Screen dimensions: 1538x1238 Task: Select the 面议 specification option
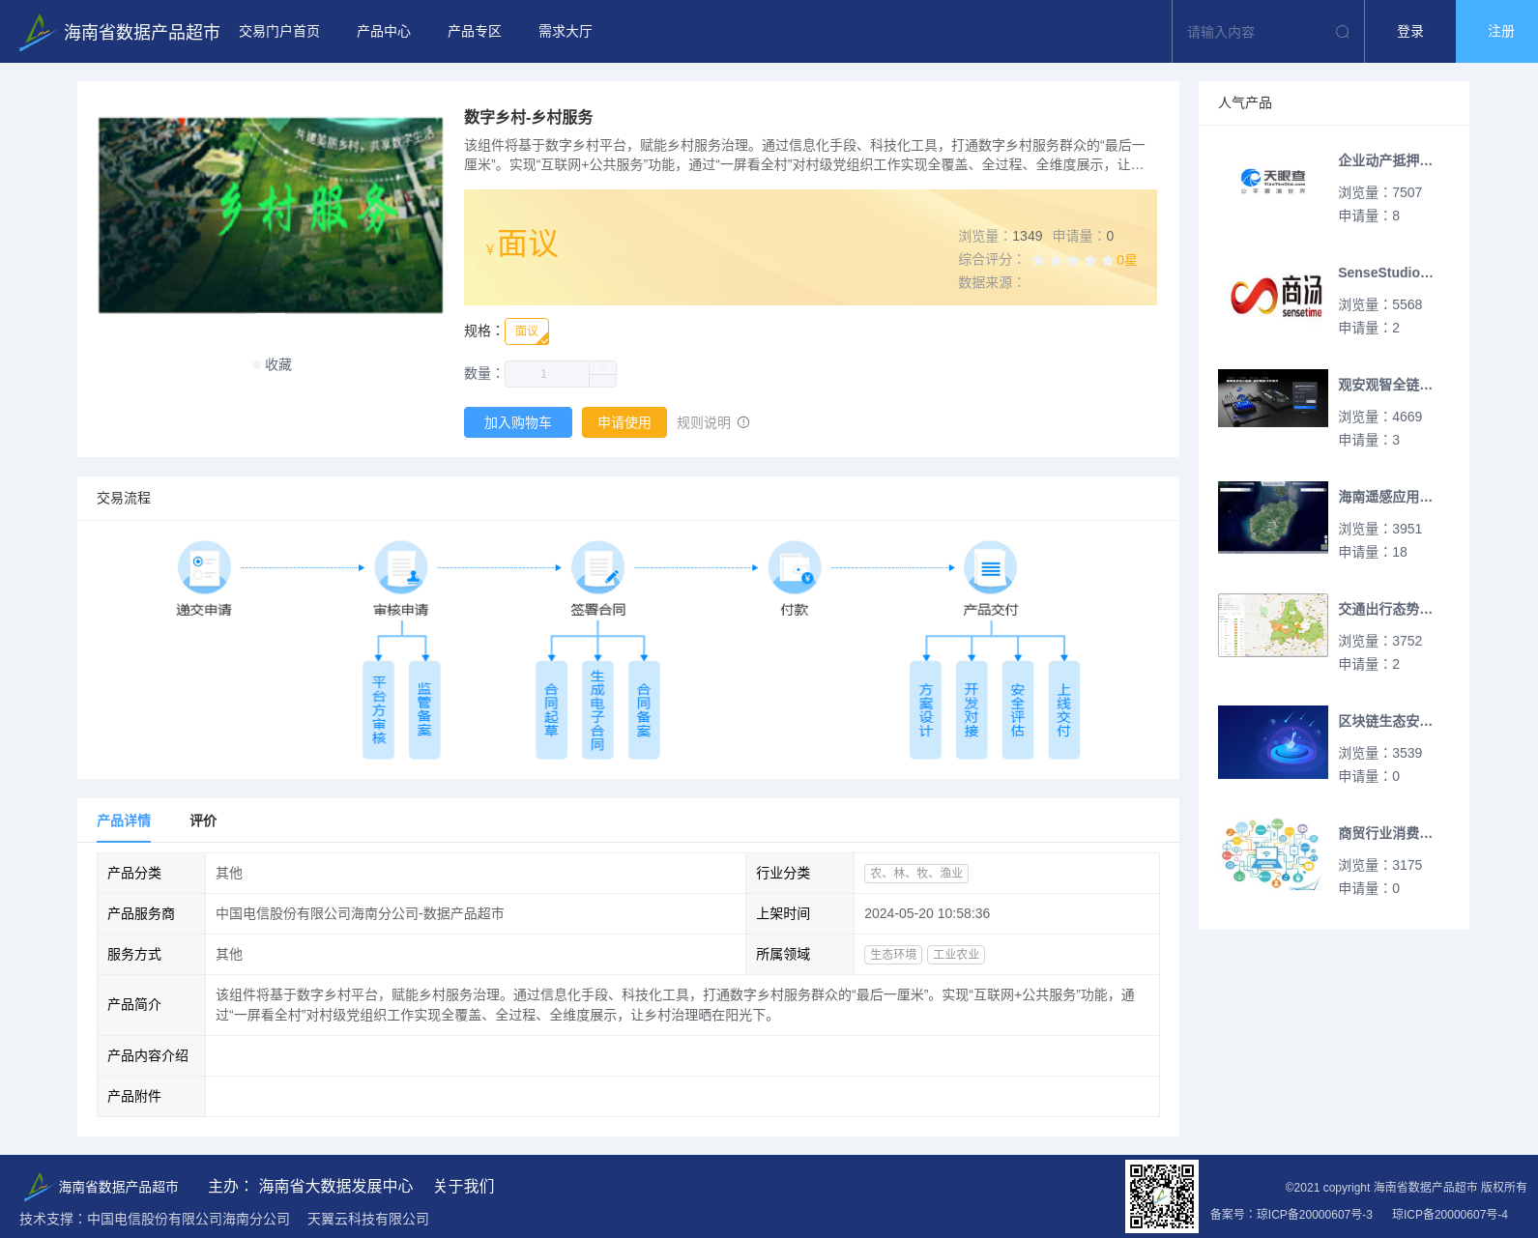[527, 331]
